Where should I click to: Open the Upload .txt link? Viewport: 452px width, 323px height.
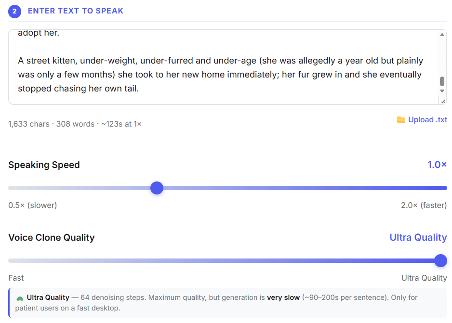point(427,120)
